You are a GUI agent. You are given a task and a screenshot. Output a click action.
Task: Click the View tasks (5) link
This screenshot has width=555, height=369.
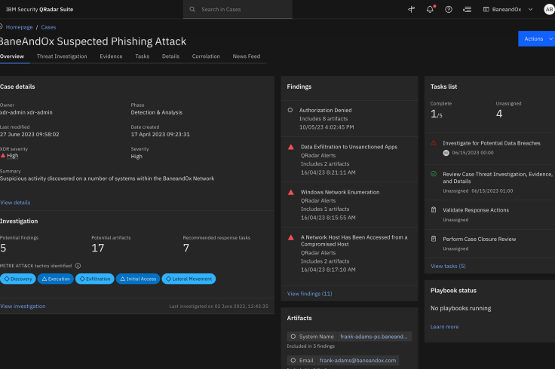(448, 266)
